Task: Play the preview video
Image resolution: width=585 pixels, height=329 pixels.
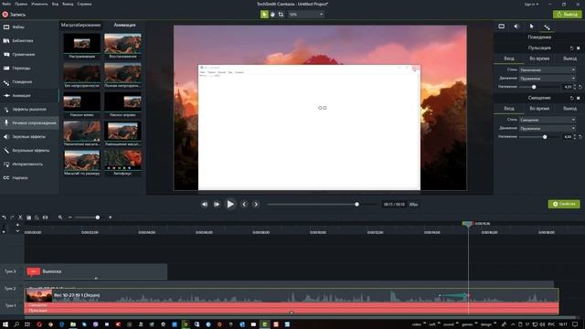Action: (x=230, y=204)
